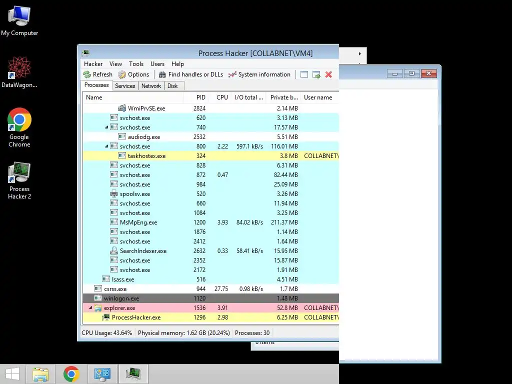Image resolution: width=512 pixels, height=384 pixels.
Task: Open DataWagon desktop shortcut
Action: click(19, 72)
